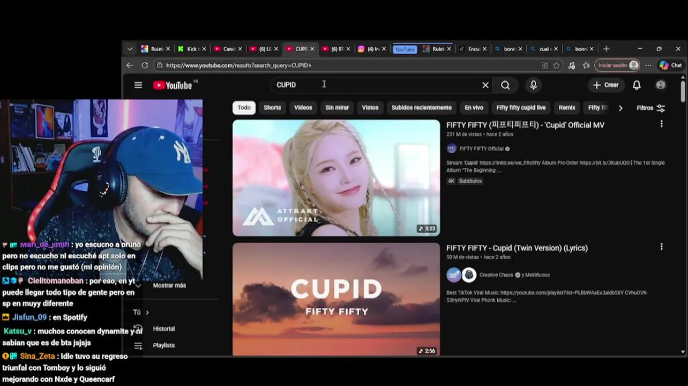The height and width of the screenshot is (386, 688).
Task: Open the browser settings three-dot menu
Action: (648, 65)
